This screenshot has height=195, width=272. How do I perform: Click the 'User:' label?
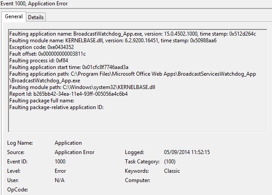[x=13, y=180]
